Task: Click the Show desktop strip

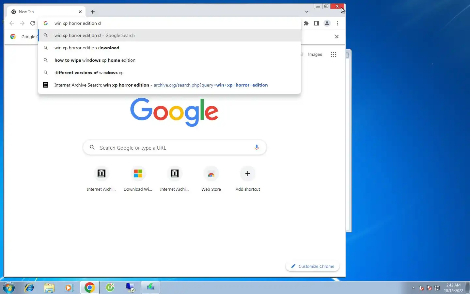Action: coord(468,288)
